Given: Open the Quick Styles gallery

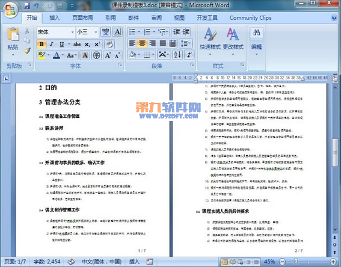Looking at the screenshot, I should pyautogui.click(x=210, y=41).
